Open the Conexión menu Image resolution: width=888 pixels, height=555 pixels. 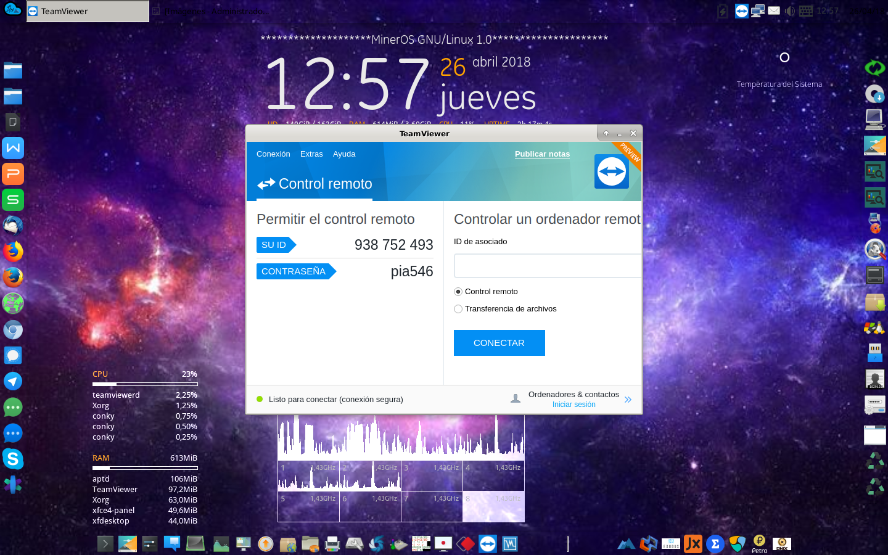pyautogui.click(x=273, y=154)
